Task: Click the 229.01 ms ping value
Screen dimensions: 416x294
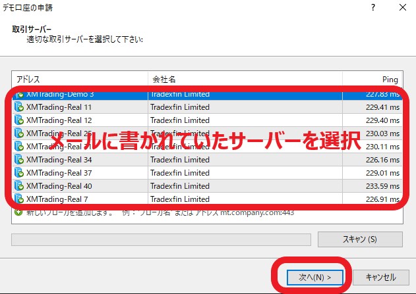Action: 382,173
